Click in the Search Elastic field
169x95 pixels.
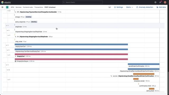point(82,2)
